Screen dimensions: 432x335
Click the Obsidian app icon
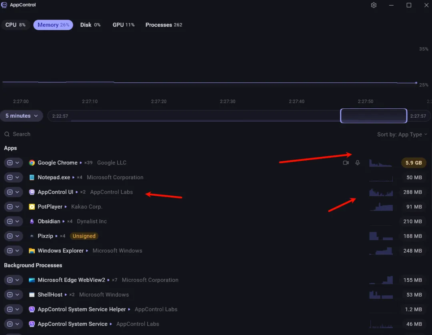[x=32, y=221]
